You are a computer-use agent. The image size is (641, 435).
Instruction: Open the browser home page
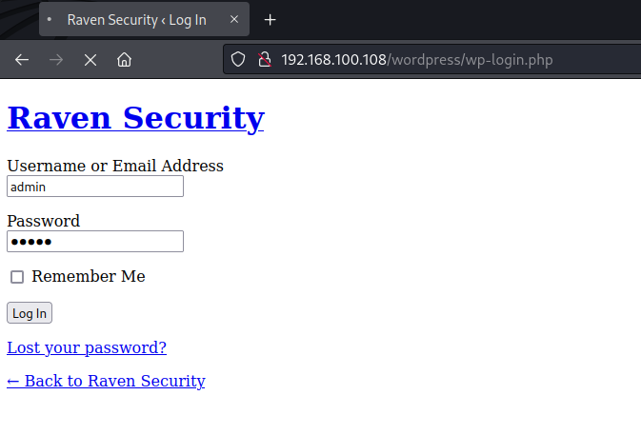click(x=124, y=59)
